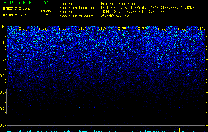Click time marker 2135
Screen dimensions: 208x132
click(102, 28)
